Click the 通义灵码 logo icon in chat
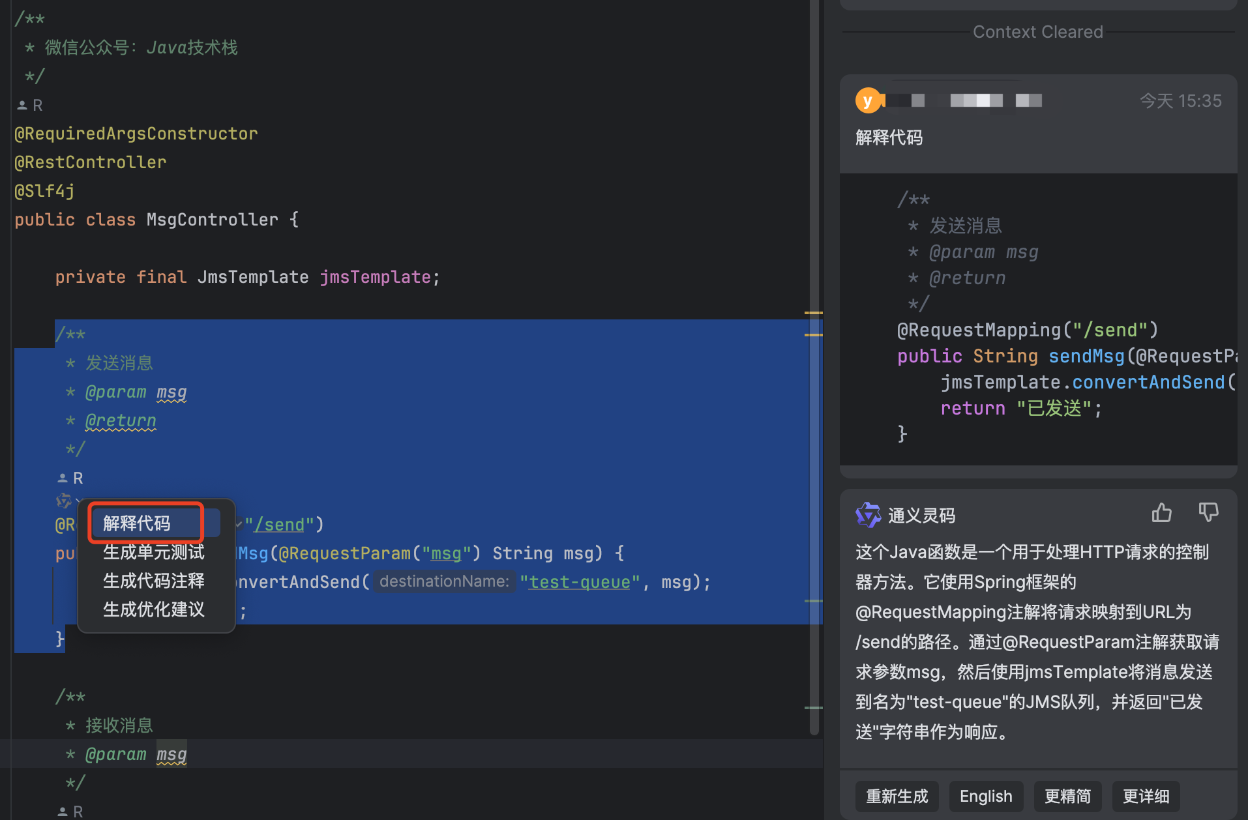1248x820 pixels. [868, 515]
